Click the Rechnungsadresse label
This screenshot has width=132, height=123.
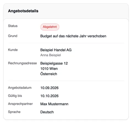pyautogui.click(x=23, y=63)
